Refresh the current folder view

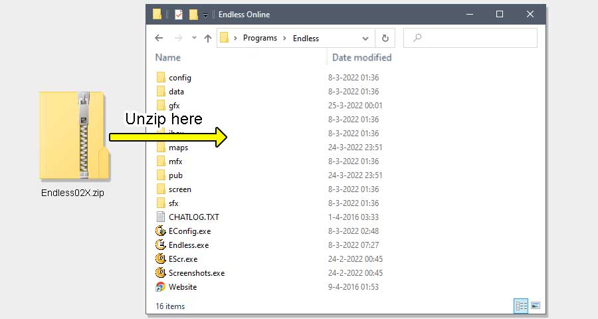click(385, 39)
